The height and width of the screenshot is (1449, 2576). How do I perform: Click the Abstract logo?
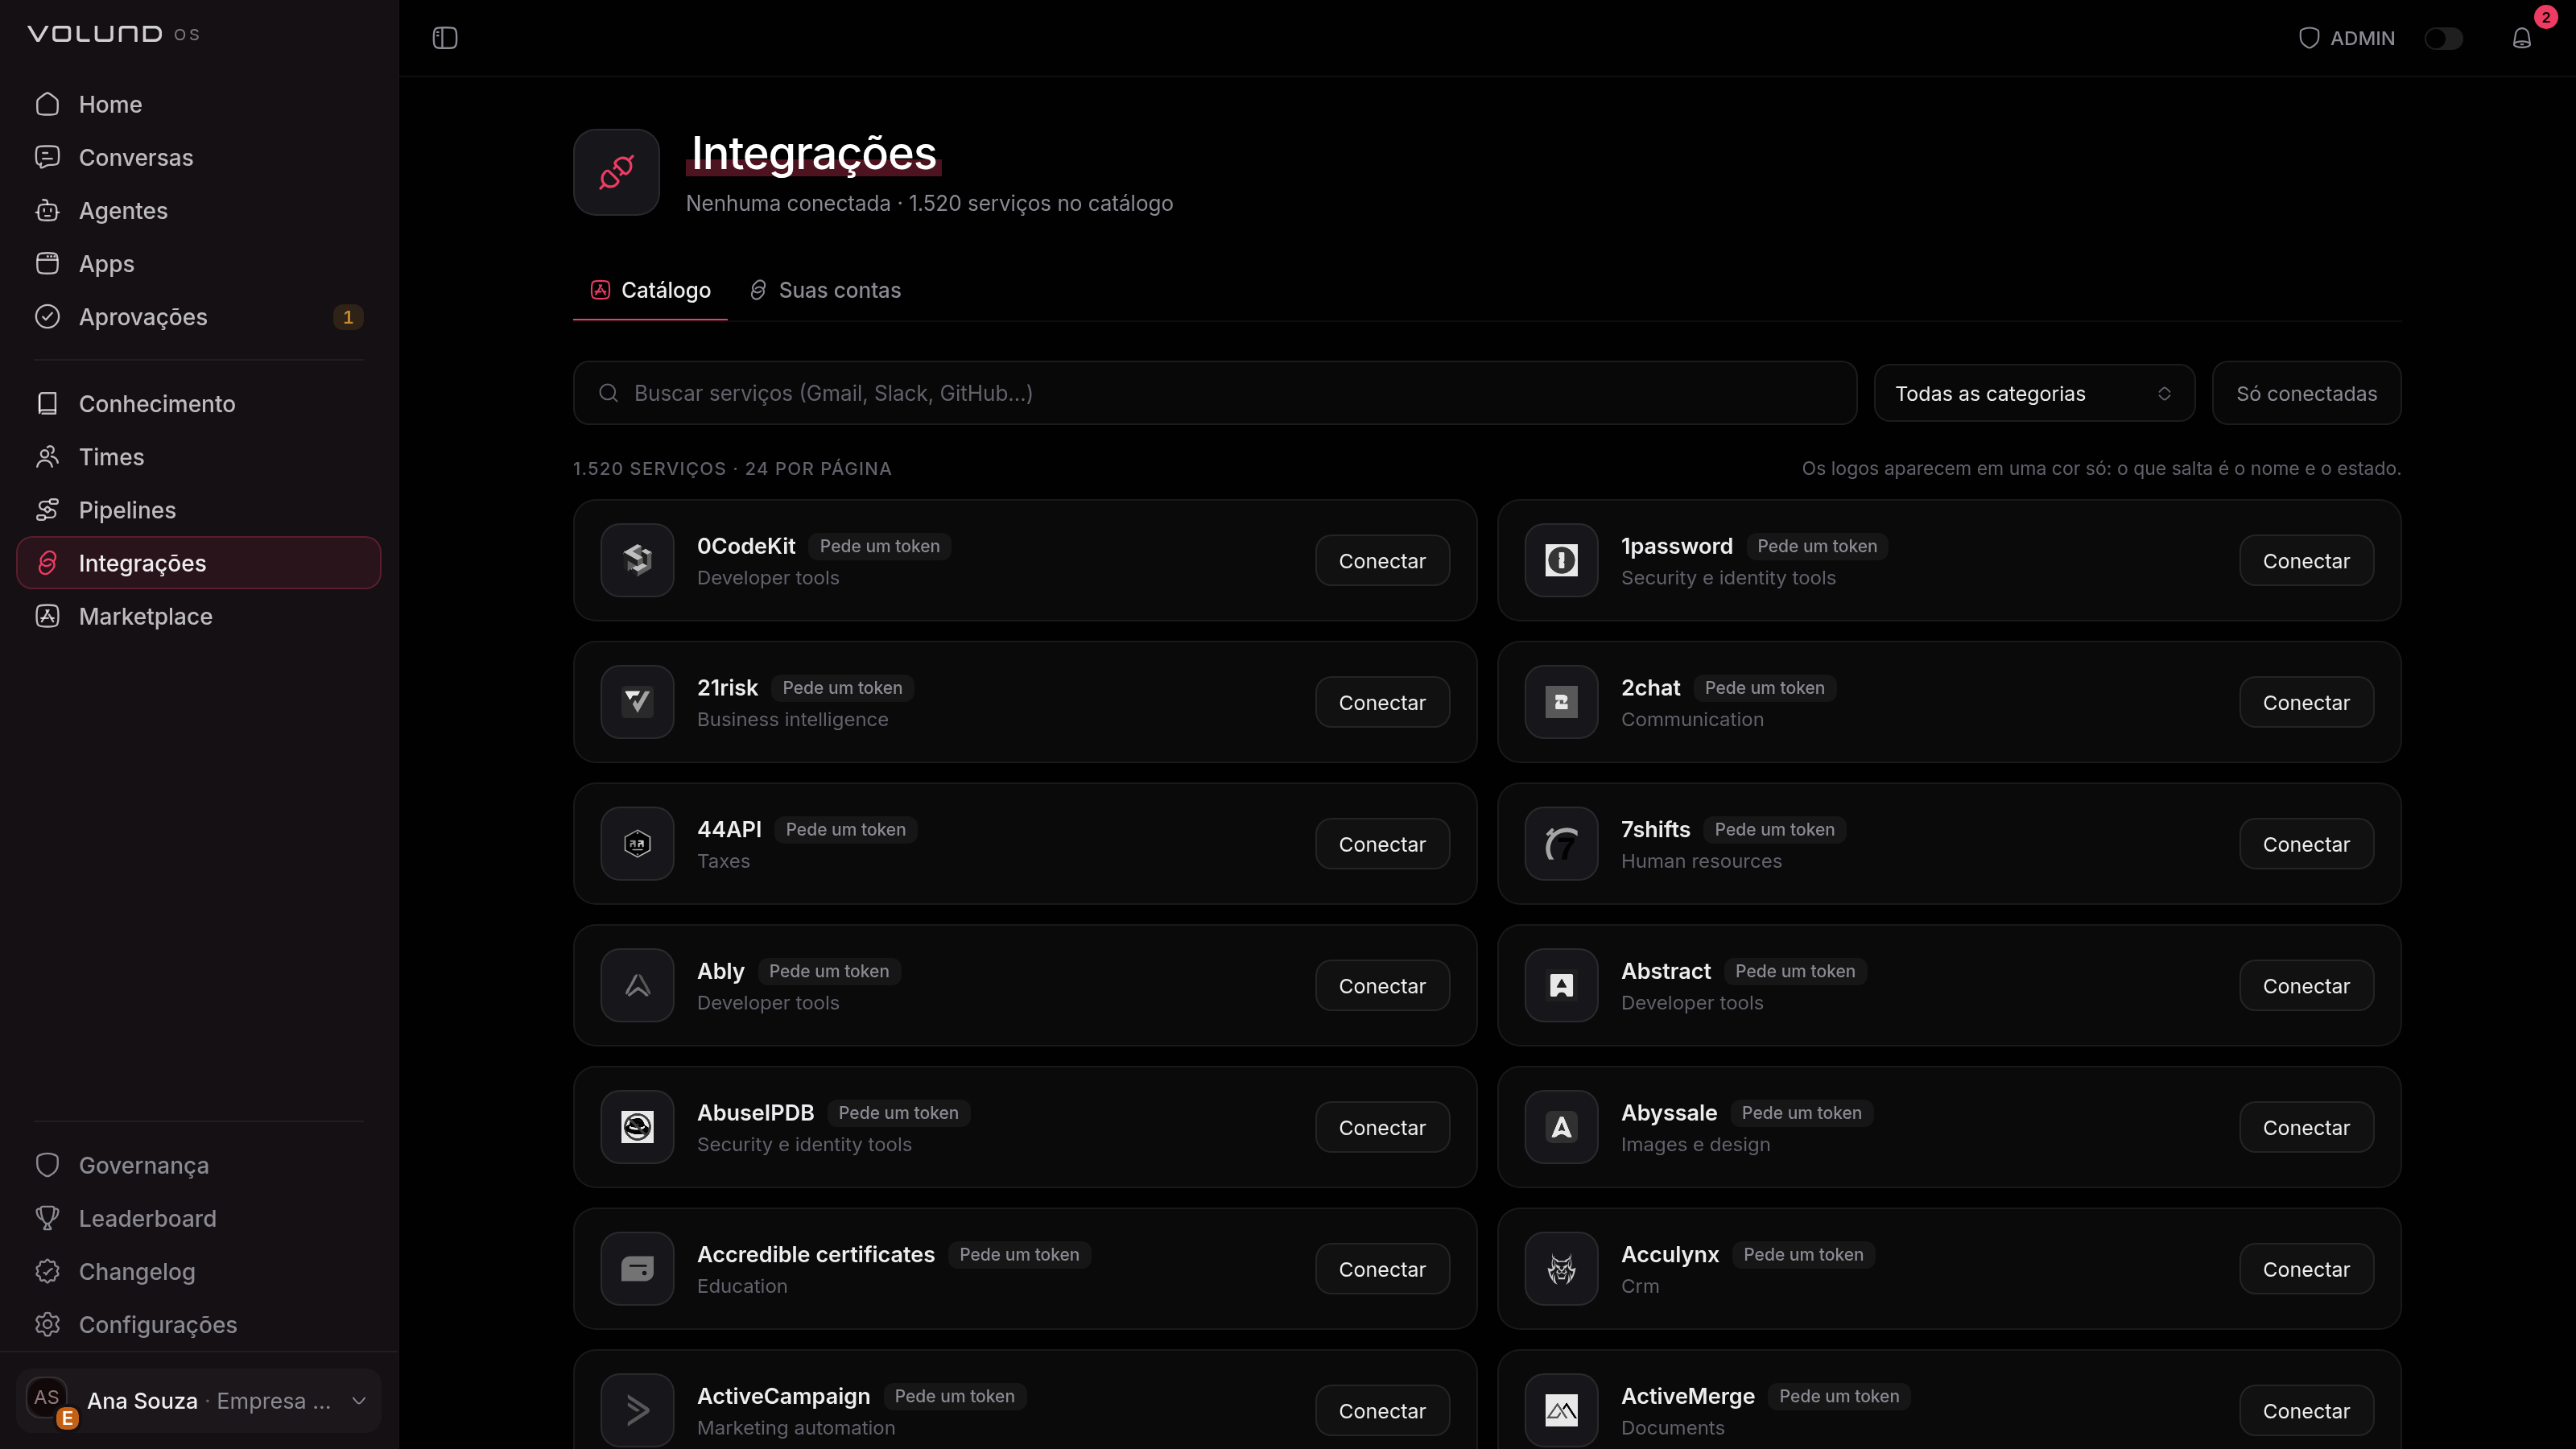(1561, 985)
